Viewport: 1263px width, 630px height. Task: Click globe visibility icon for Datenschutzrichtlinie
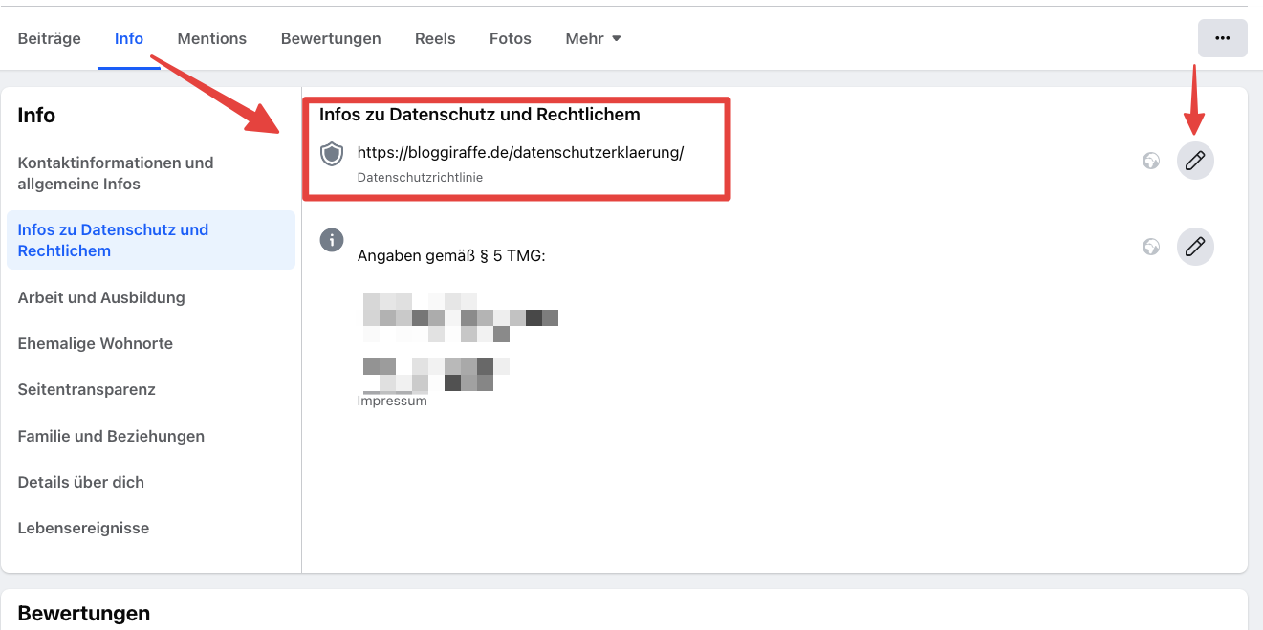point(1151,161)
